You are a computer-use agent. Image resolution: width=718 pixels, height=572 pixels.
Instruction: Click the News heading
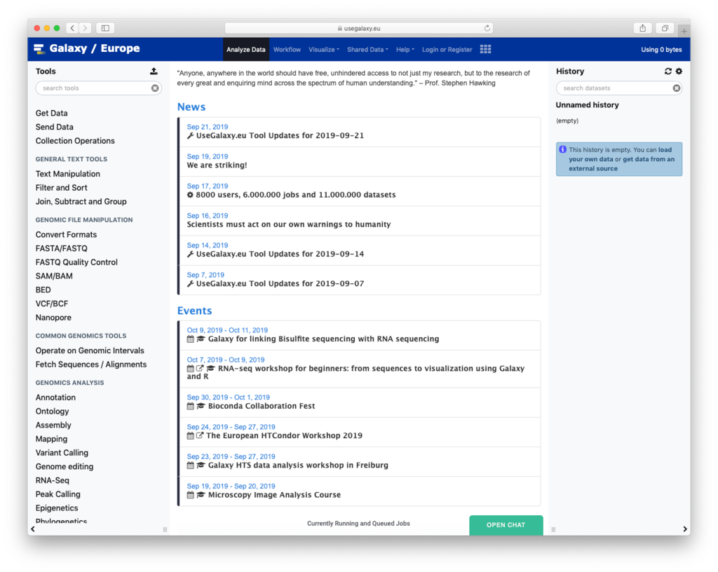191,107
